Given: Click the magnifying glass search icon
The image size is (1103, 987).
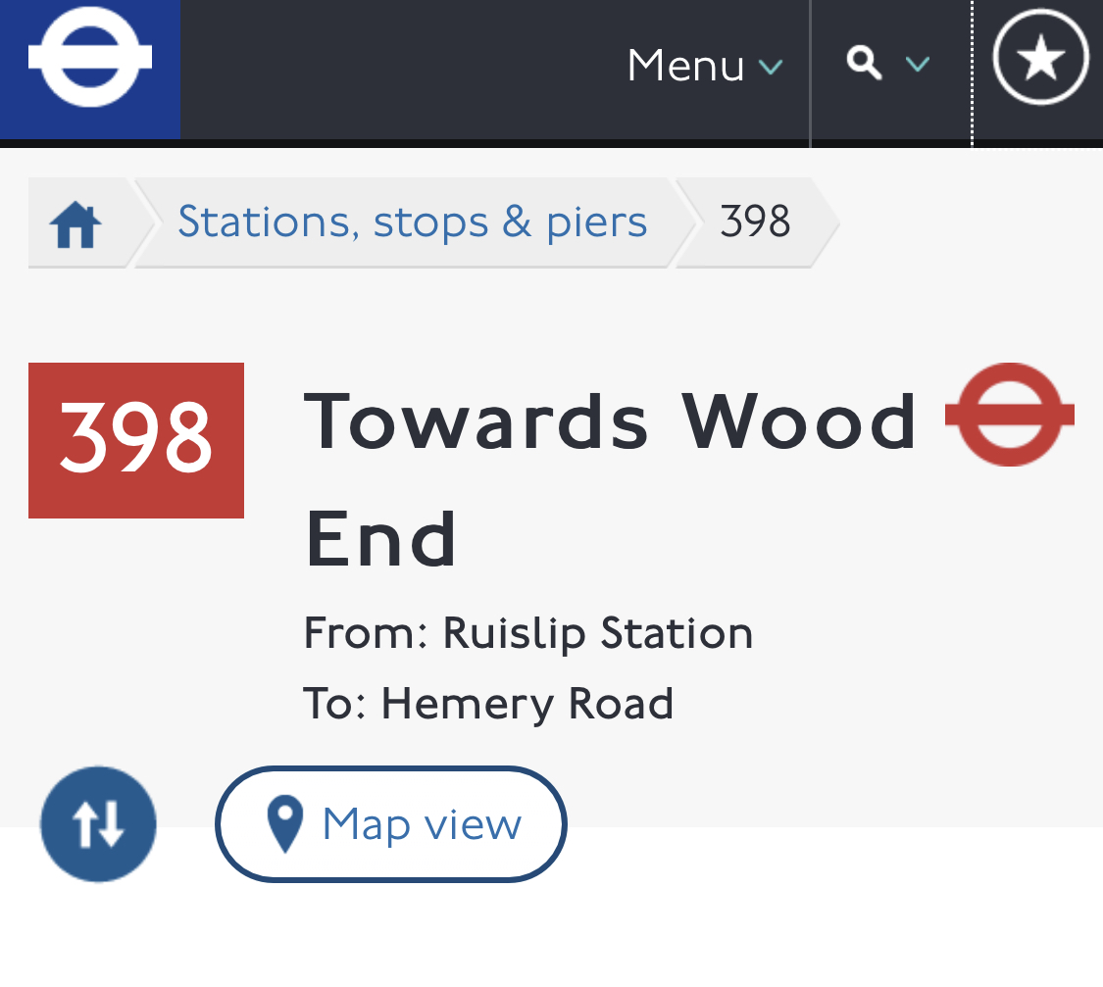Looking at the screenshot, I should [865, 64].
